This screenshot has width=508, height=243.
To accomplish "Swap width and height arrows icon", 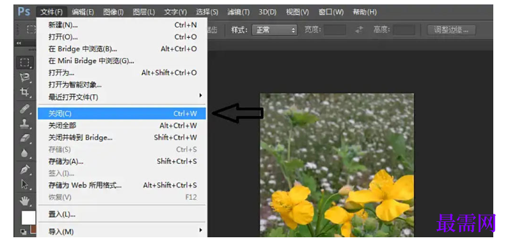I will [359, 30].
